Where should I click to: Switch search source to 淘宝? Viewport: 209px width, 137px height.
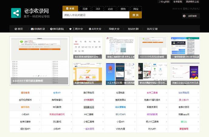click(136, 9)
